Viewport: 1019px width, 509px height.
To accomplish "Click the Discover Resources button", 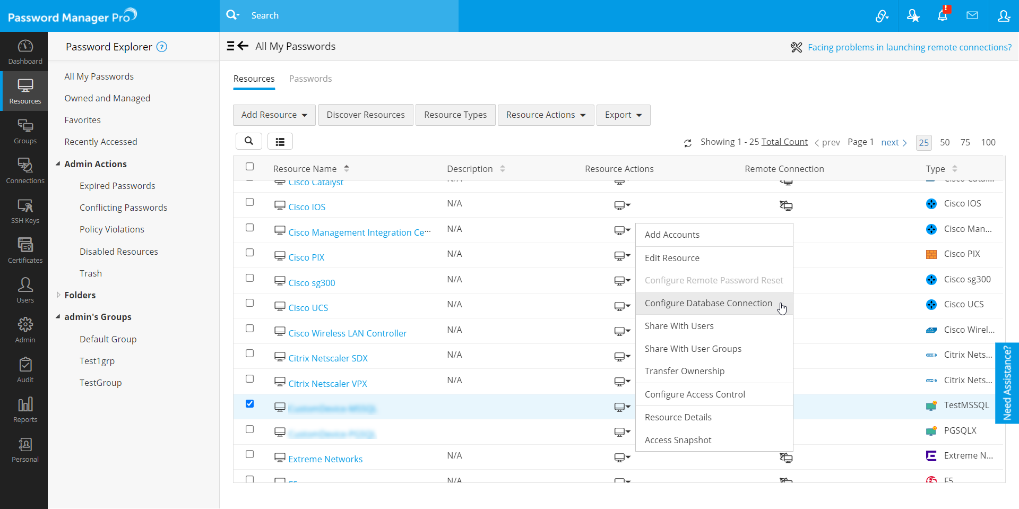I will click(x=366, y=115).
